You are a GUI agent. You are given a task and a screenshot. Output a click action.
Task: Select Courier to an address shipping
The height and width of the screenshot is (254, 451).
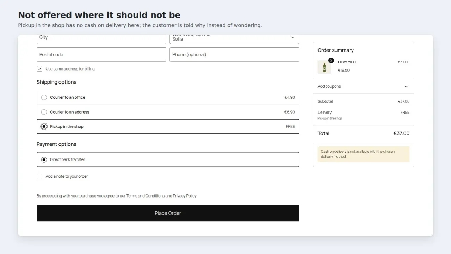point(168,112)
